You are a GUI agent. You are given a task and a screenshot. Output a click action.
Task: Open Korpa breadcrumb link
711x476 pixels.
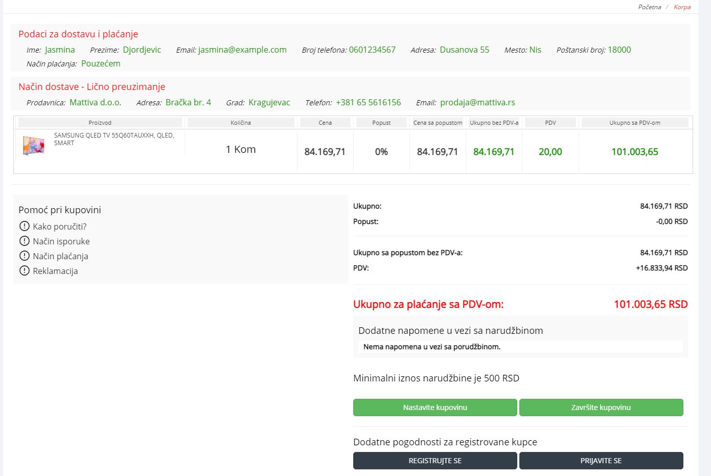pyautogui.click(x=682, y=7)
